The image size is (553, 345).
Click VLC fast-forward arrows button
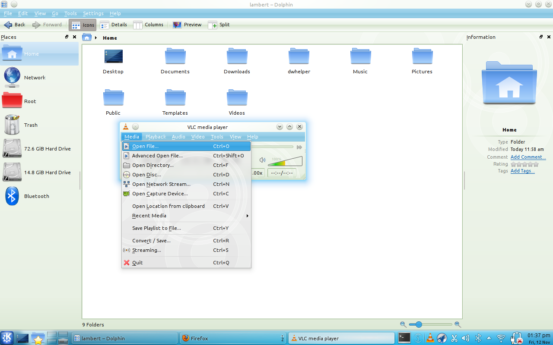pos(299,147)
